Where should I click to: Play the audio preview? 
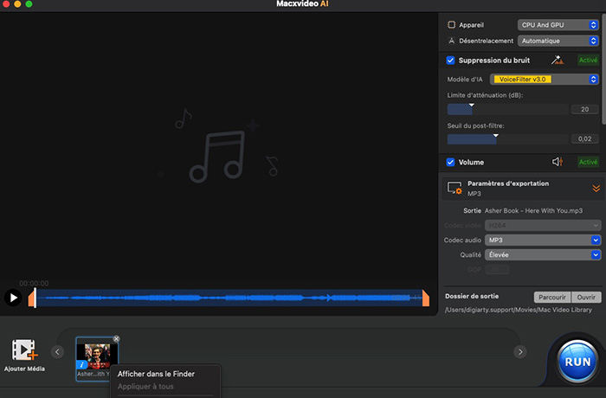click(13, 298)
